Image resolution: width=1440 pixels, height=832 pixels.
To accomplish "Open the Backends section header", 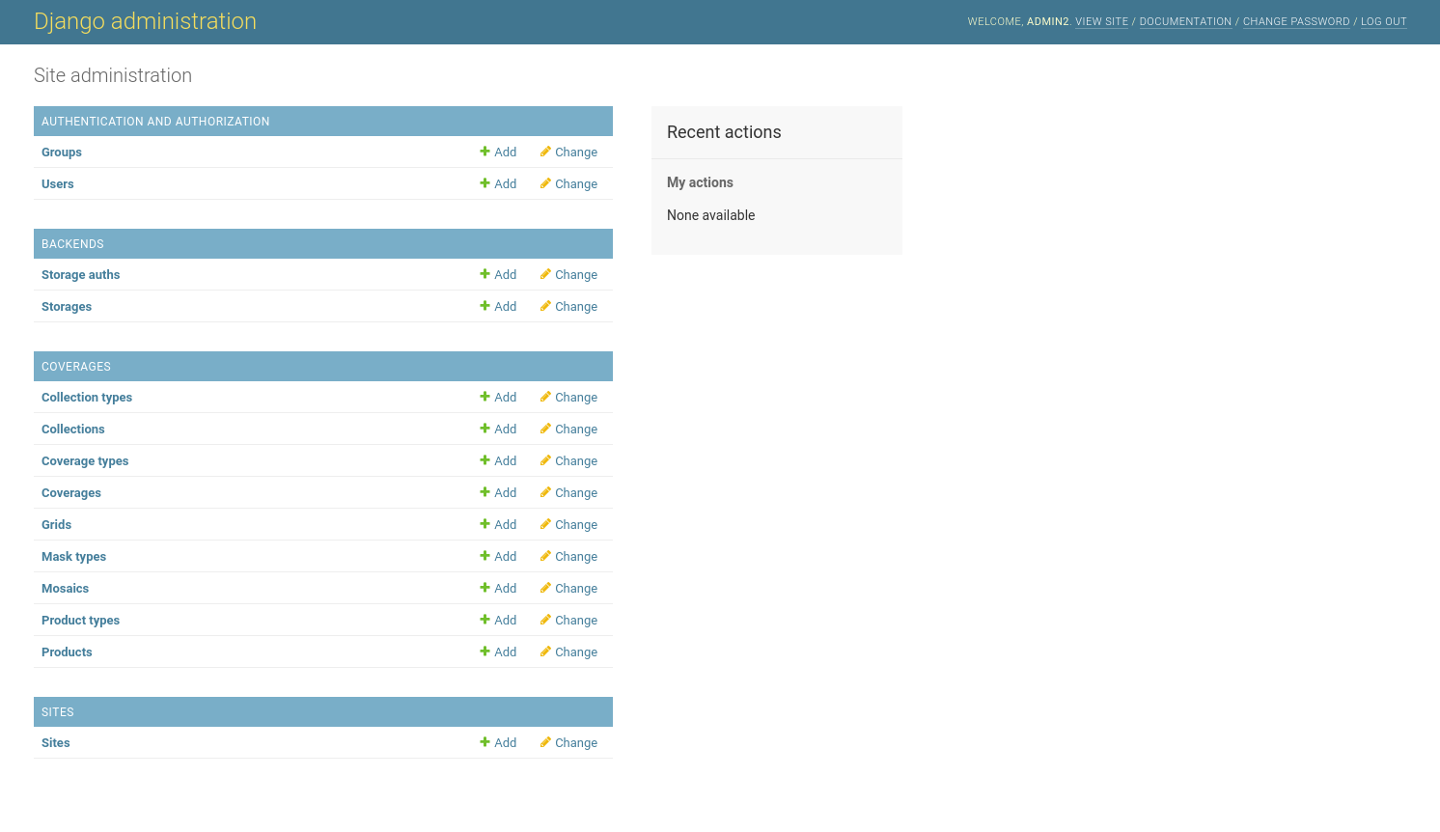I will [x=72, y=244].
